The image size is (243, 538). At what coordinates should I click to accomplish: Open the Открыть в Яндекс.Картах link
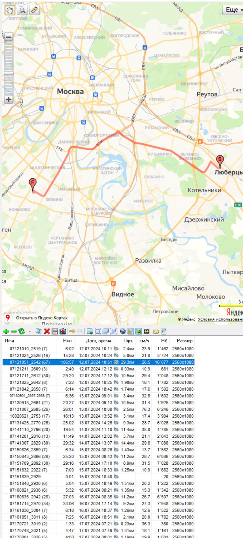[x=42, y=318]
